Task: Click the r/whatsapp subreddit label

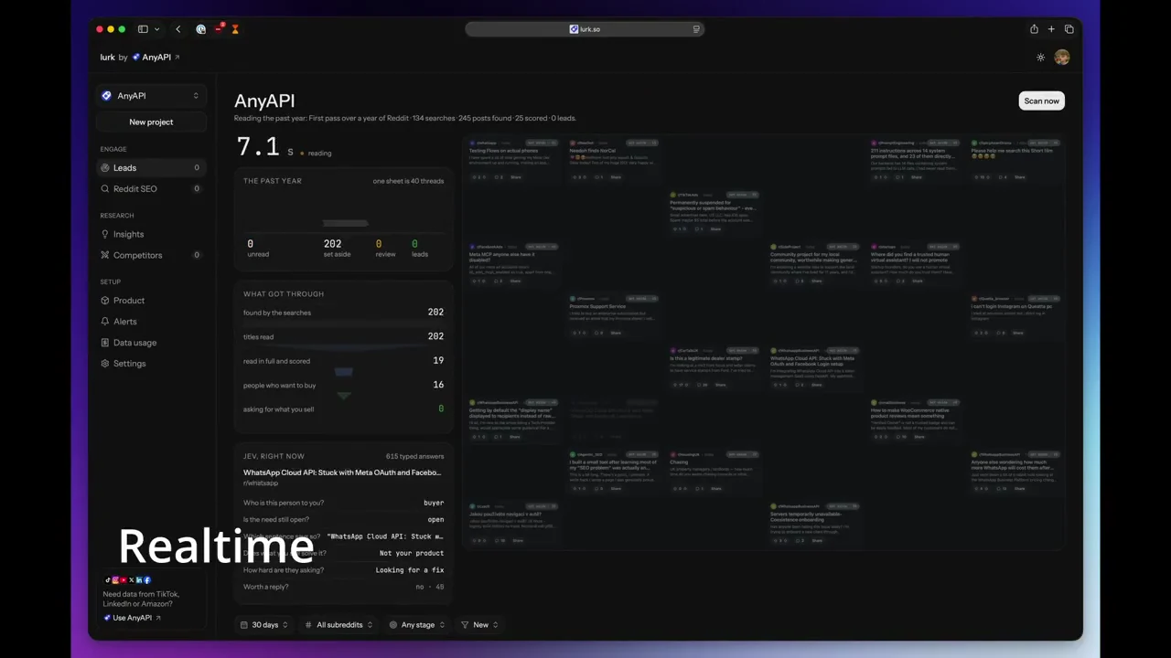Action: (x=261, y=483)
